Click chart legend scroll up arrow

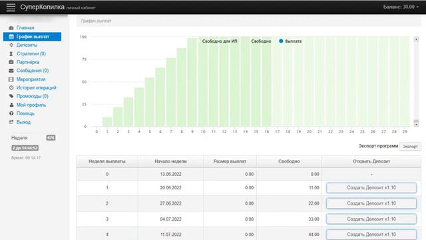click(x=416, y=39)
